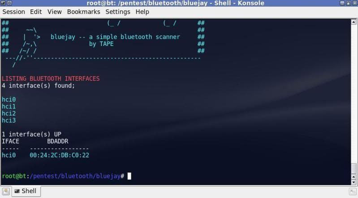The width and height of the screenshot is (358, 198).
Task: Click the BDADDR column header
Action: click(58, 141)
